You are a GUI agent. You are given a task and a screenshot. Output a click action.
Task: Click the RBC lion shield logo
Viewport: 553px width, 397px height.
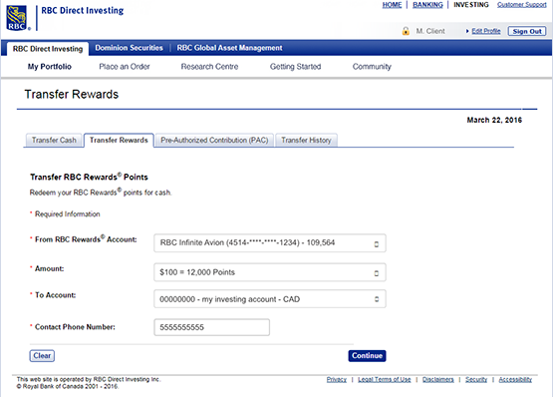(17, 18)
